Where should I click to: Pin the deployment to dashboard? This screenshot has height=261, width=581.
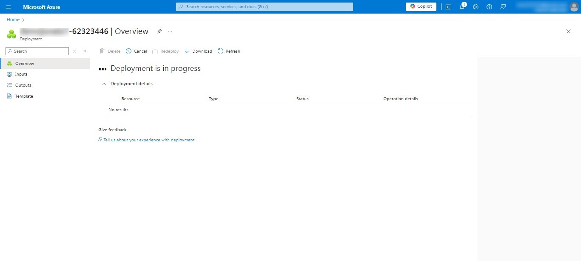pyautogui.click(x=159, y=31)
